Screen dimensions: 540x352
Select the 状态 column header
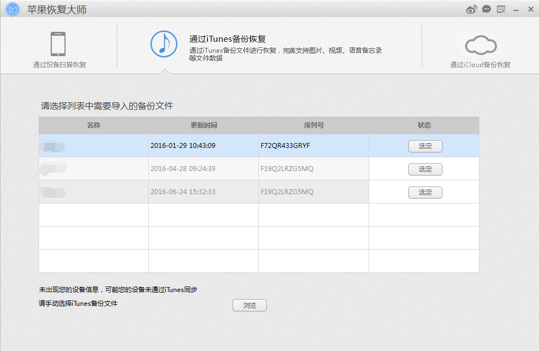[x=424, y=125]
